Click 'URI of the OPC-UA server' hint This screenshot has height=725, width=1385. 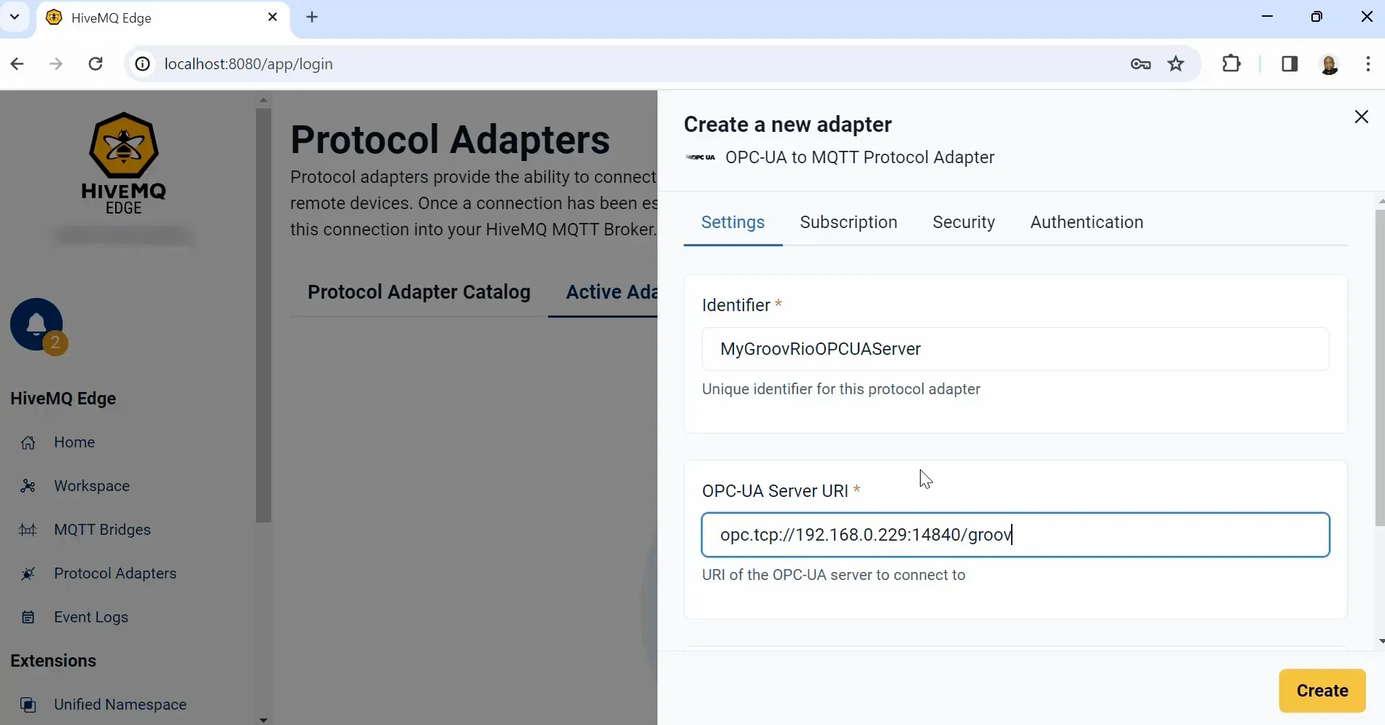coord(833,575)
